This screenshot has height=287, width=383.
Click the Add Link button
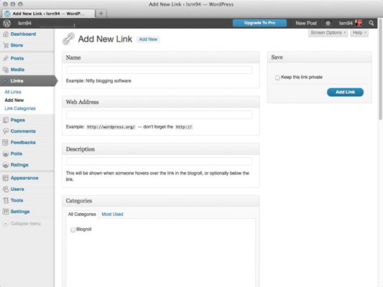tap(345, 92)
